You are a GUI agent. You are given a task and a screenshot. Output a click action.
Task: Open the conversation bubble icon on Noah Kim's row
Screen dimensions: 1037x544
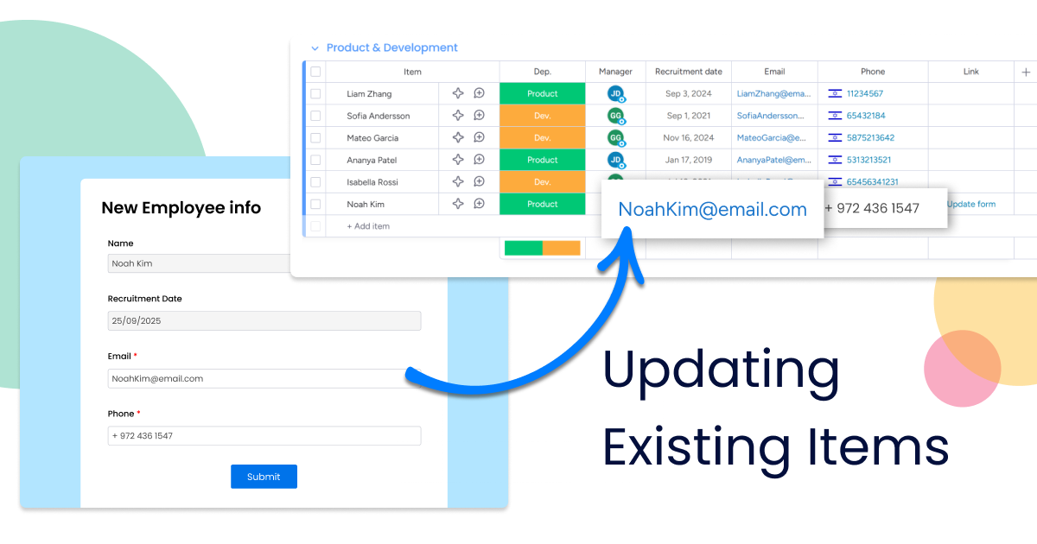point(480,203)
